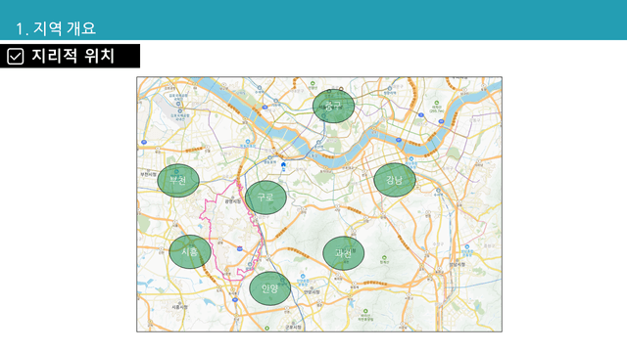This screenshot has height=352, width=627.
Task: Select the 구로 green circle marker
Action: (x=265, y=198)
